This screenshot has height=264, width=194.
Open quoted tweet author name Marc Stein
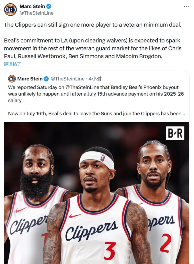point(30,79)
